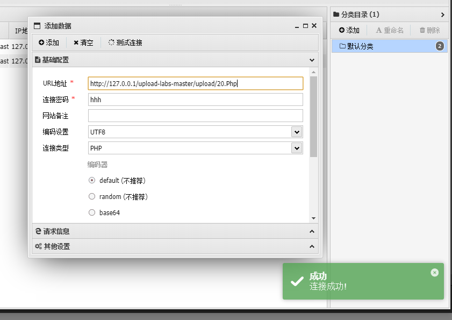Expand the 请求信息 section
This screenshot has height=320, width=452.
[x=175, y=231]
